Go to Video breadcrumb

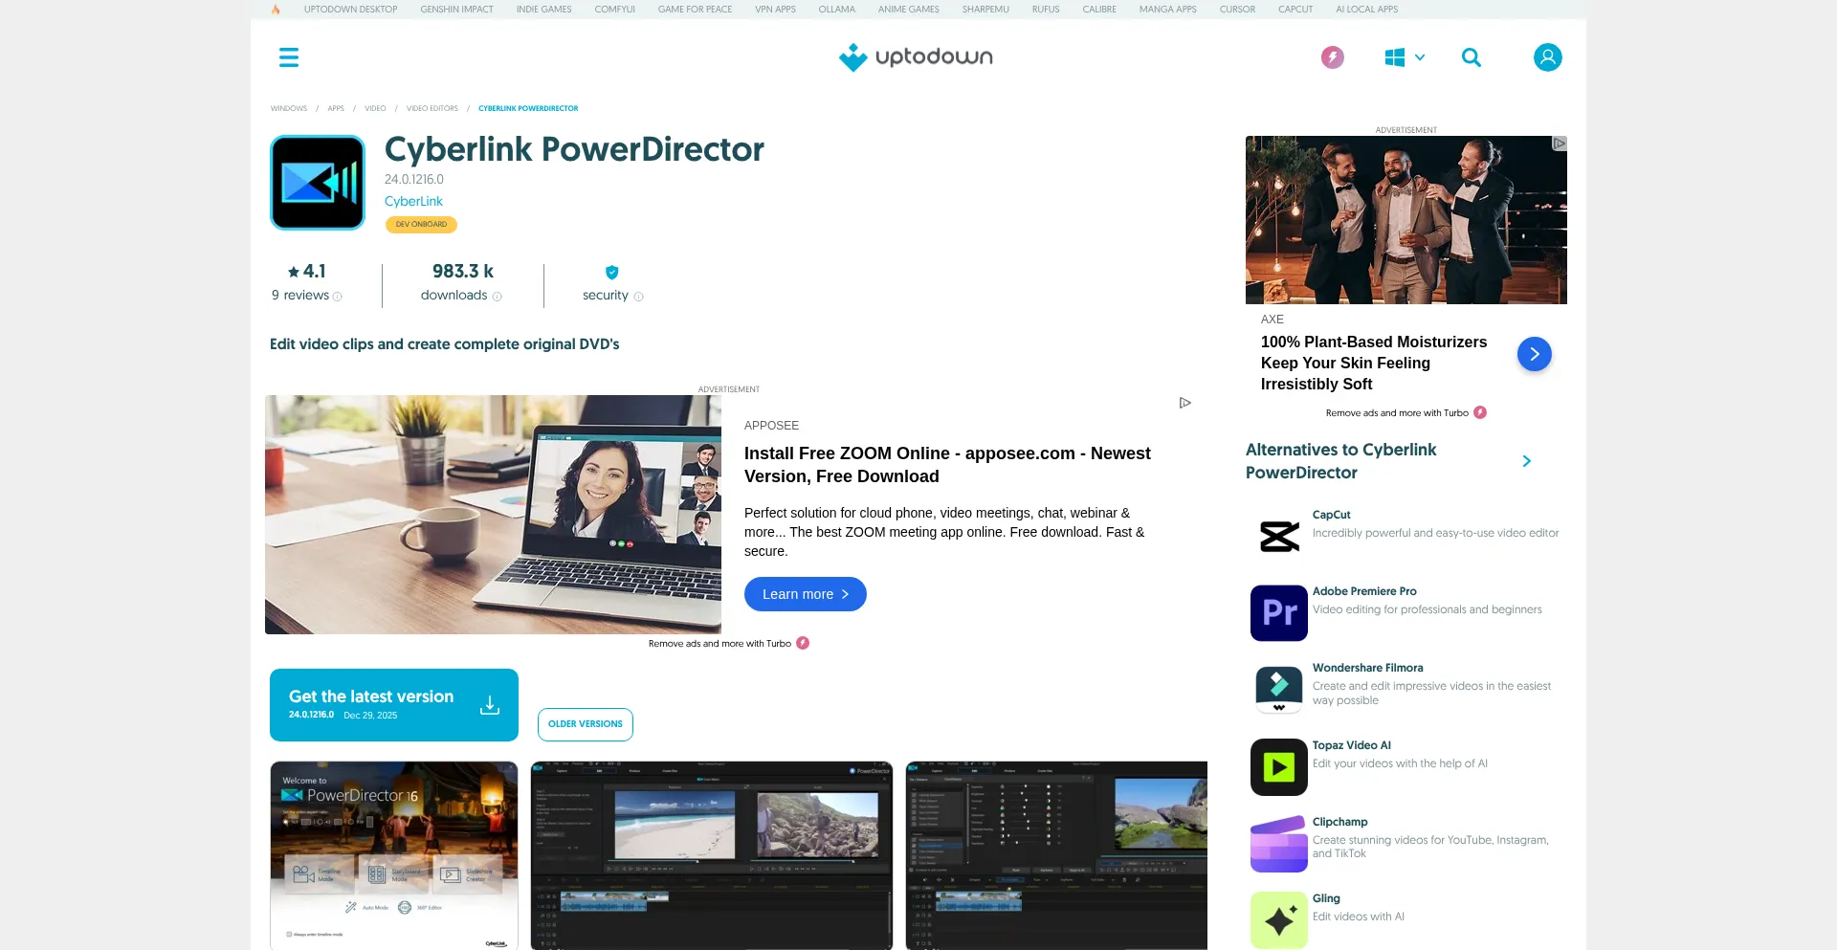(x=375, y=109)
